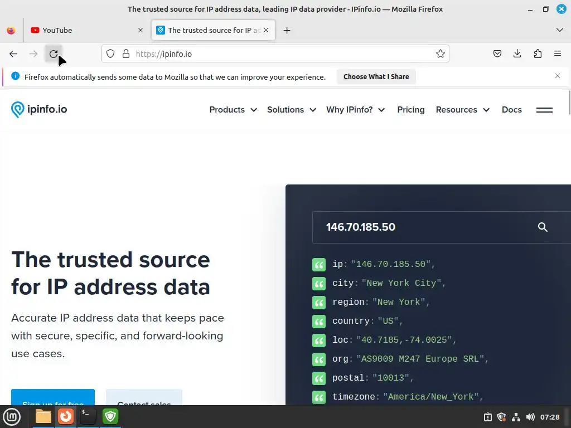Image resolution: width=571 pixels, height=428 pixels.
Task: Click the quote icon beside postal
Action: 318,378
